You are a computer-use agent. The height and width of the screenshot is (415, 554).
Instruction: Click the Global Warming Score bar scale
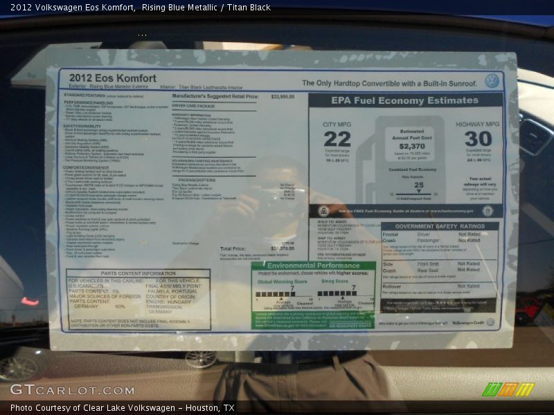[x=275, y=294]
